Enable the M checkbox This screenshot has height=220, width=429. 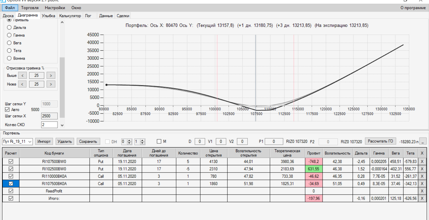[159, 141]
